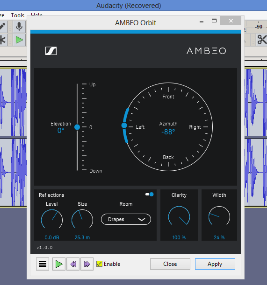Click the Width knob
This screenshot has width=267, height=285.
(x=219, y=216)
